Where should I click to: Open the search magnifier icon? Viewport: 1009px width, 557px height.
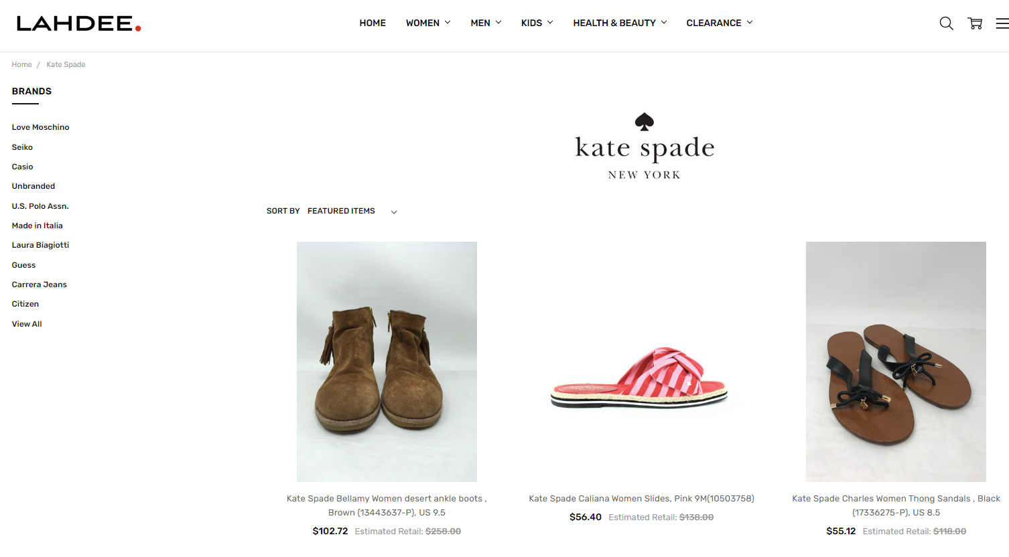click(x=946, y=23)
